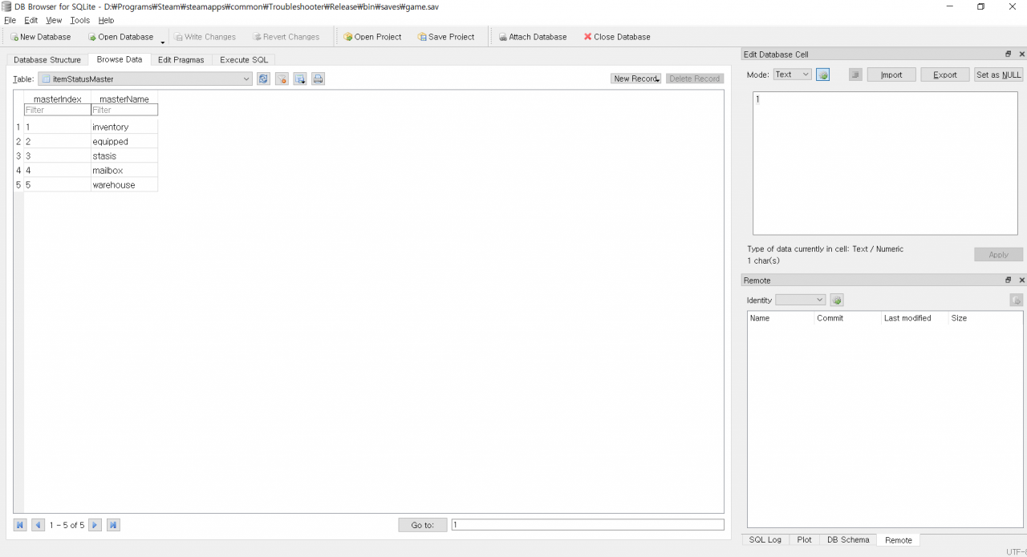Toggle auto-switch mode icon beside Mode dropdown

tap(823, 75)
